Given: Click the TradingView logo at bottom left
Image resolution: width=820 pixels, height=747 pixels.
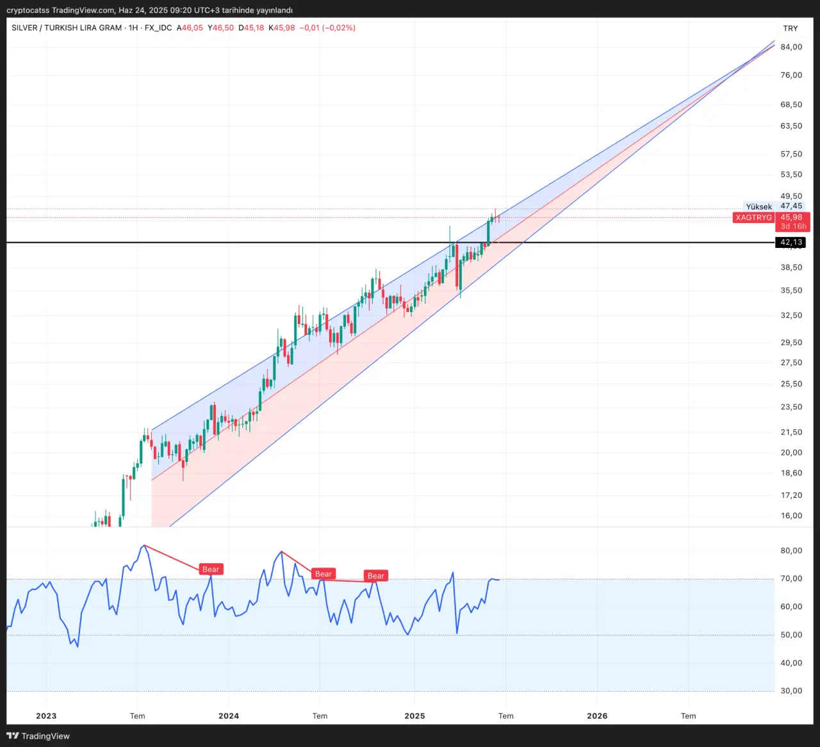Looking at the screenshot, I should click(38, 736).
